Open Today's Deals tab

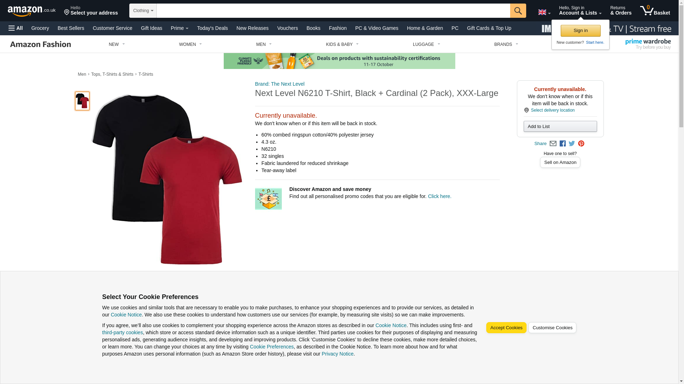212,28
